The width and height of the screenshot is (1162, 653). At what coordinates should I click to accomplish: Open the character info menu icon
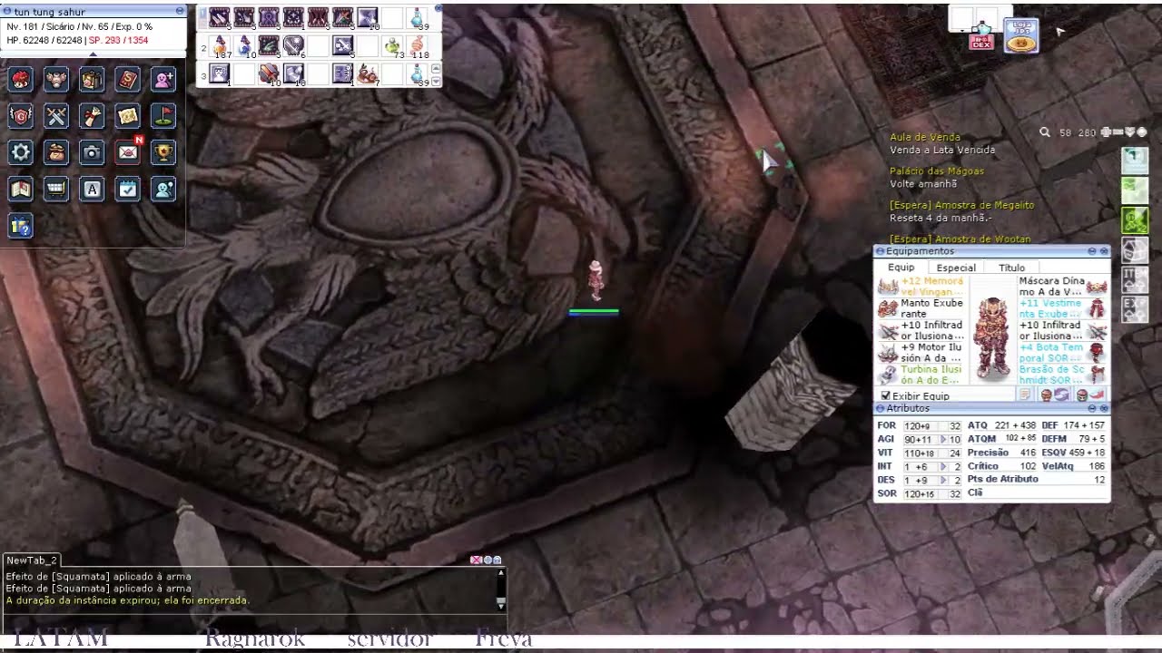20,80
